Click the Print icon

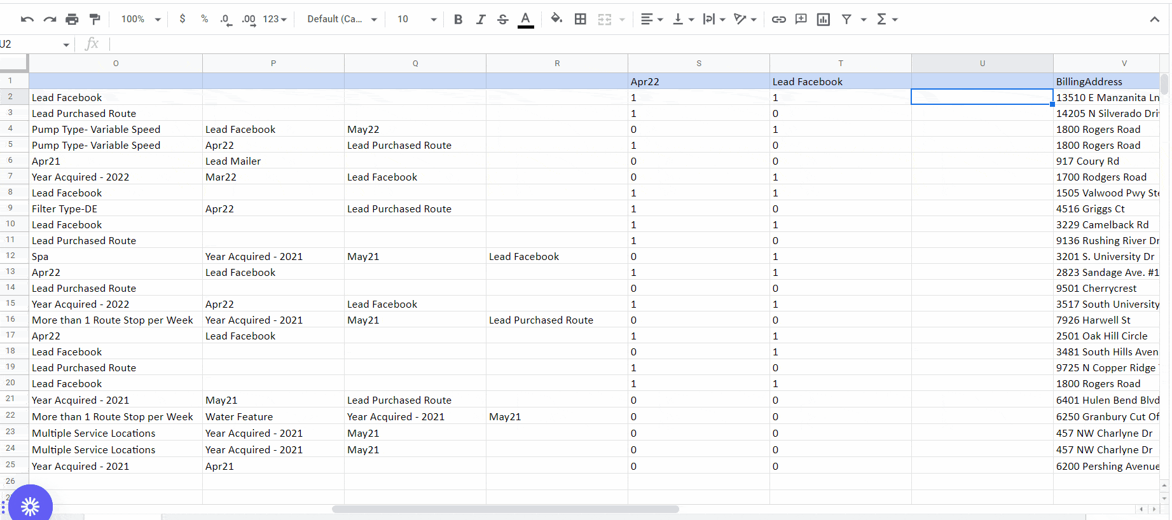click(72, 20)
